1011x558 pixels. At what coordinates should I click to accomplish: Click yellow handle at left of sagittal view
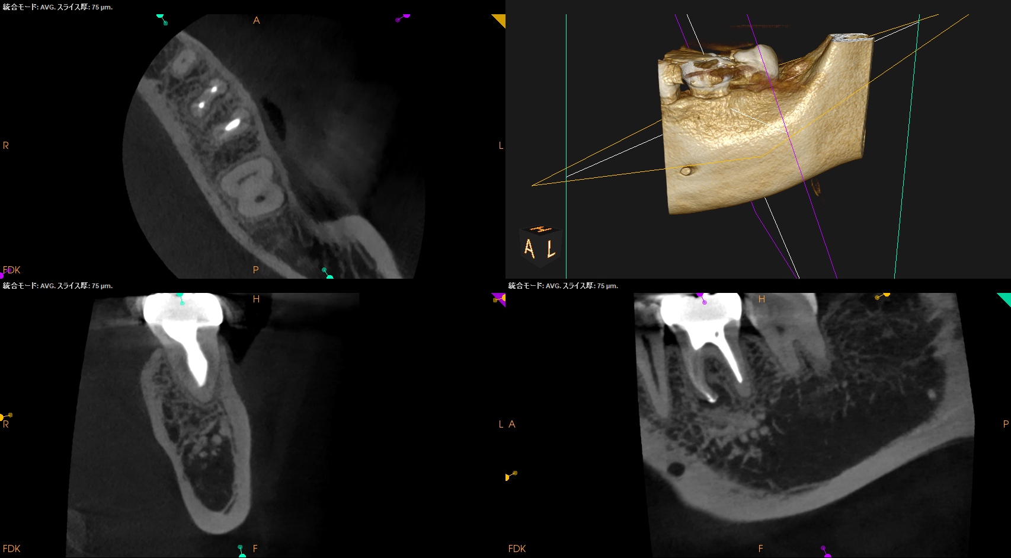pyautogui.click(x=510, y=476)
